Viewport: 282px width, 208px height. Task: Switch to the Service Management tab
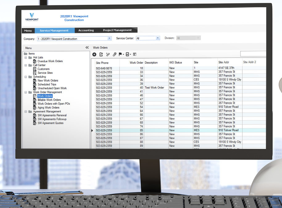[x=54, y=30]
